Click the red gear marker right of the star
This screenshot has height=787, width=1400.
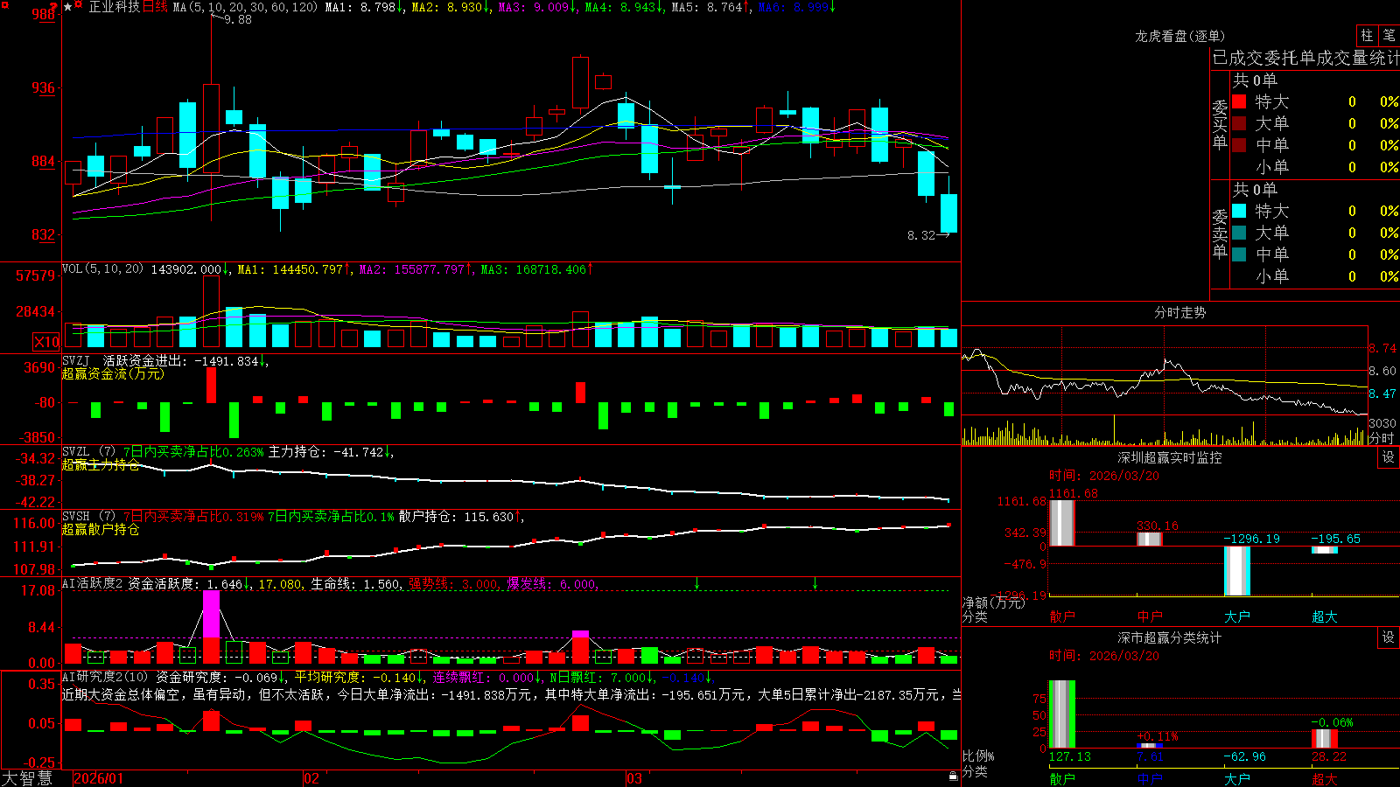[79, 5]
